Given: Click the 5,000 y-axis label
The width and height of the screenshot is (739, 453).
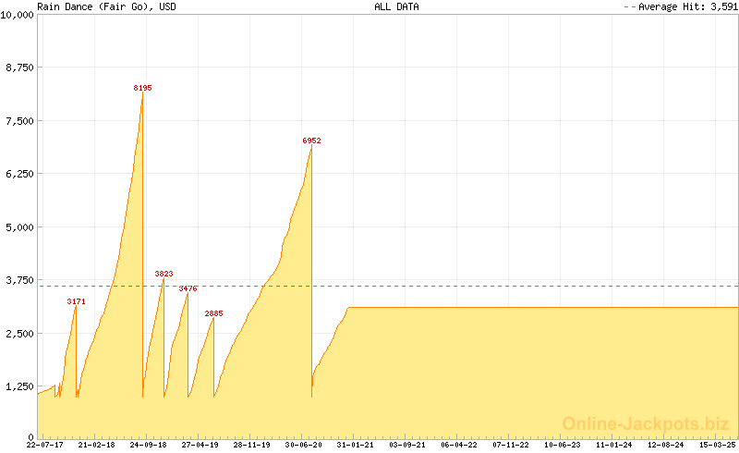Looking at the screenshot, I should (19, 226).
